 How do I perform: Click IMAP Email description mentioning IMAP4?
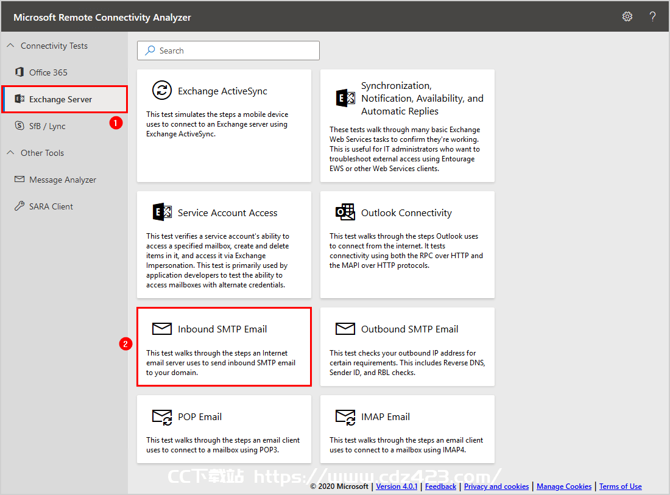point(406,444)
